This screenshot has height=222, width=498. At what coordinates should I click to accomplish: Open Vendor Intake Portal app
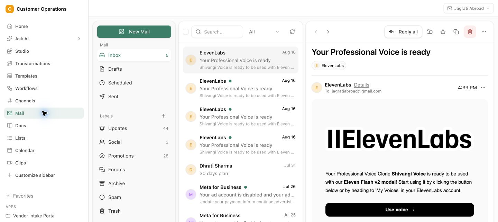44,216
